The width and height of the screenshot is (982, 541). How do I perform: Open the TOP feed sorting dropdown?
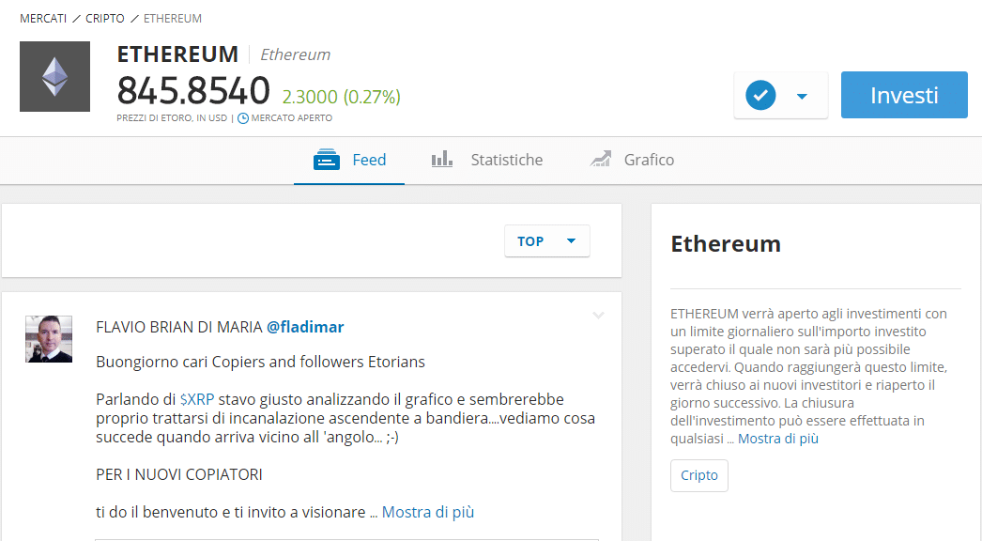point(546,240)
